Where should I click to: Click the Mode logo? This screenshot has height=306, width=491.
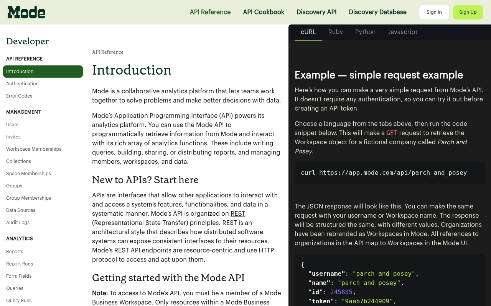tap(26, 12)
